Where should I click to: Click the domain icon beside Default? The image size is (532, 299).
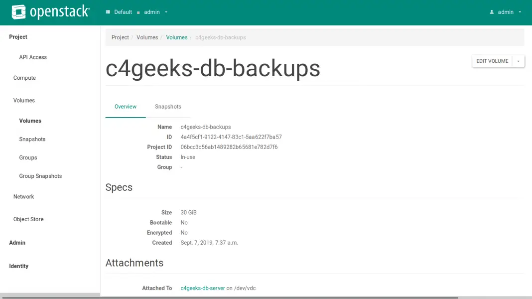click(108, 11)
